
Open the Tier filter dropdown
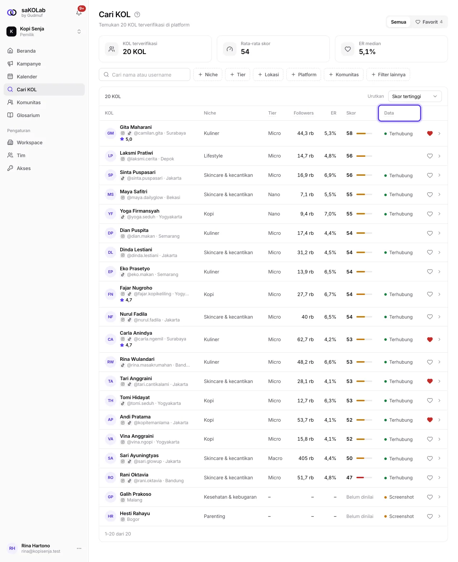pyautogui.click(x=238, y=74)
